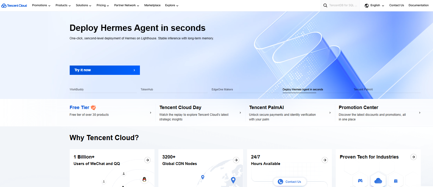Open arrow on 3200+ Global CDN Nodes card
Viewport: 433px width, 187px height.
coord(236,160)
